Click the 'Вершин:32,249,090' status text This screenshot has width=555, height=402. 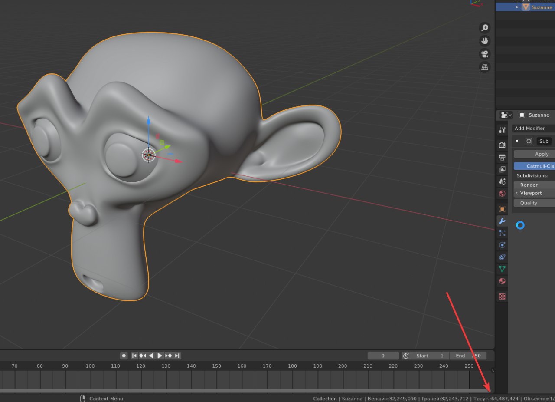pos(392,399)
